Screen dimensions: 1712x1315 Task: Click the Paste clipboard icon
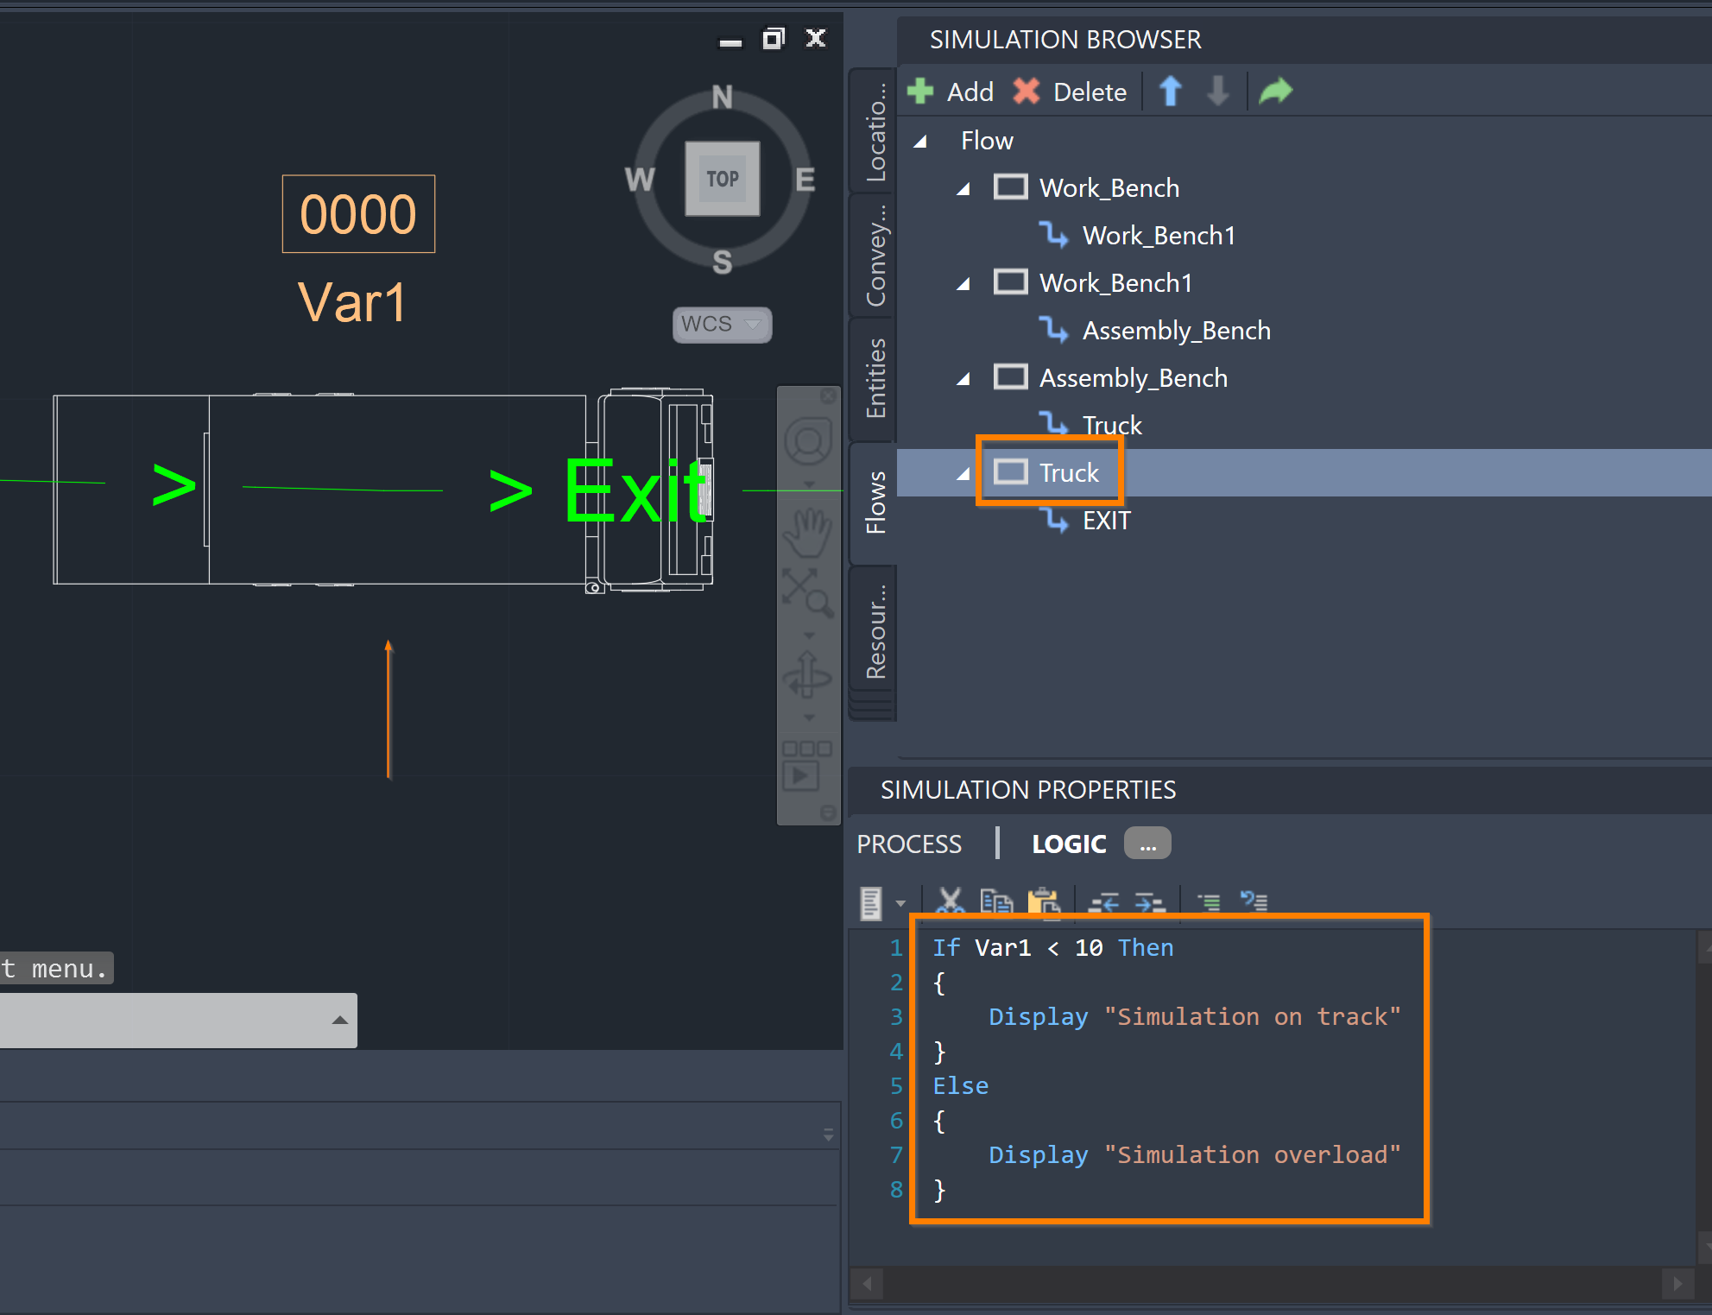tap(1044, 902)
